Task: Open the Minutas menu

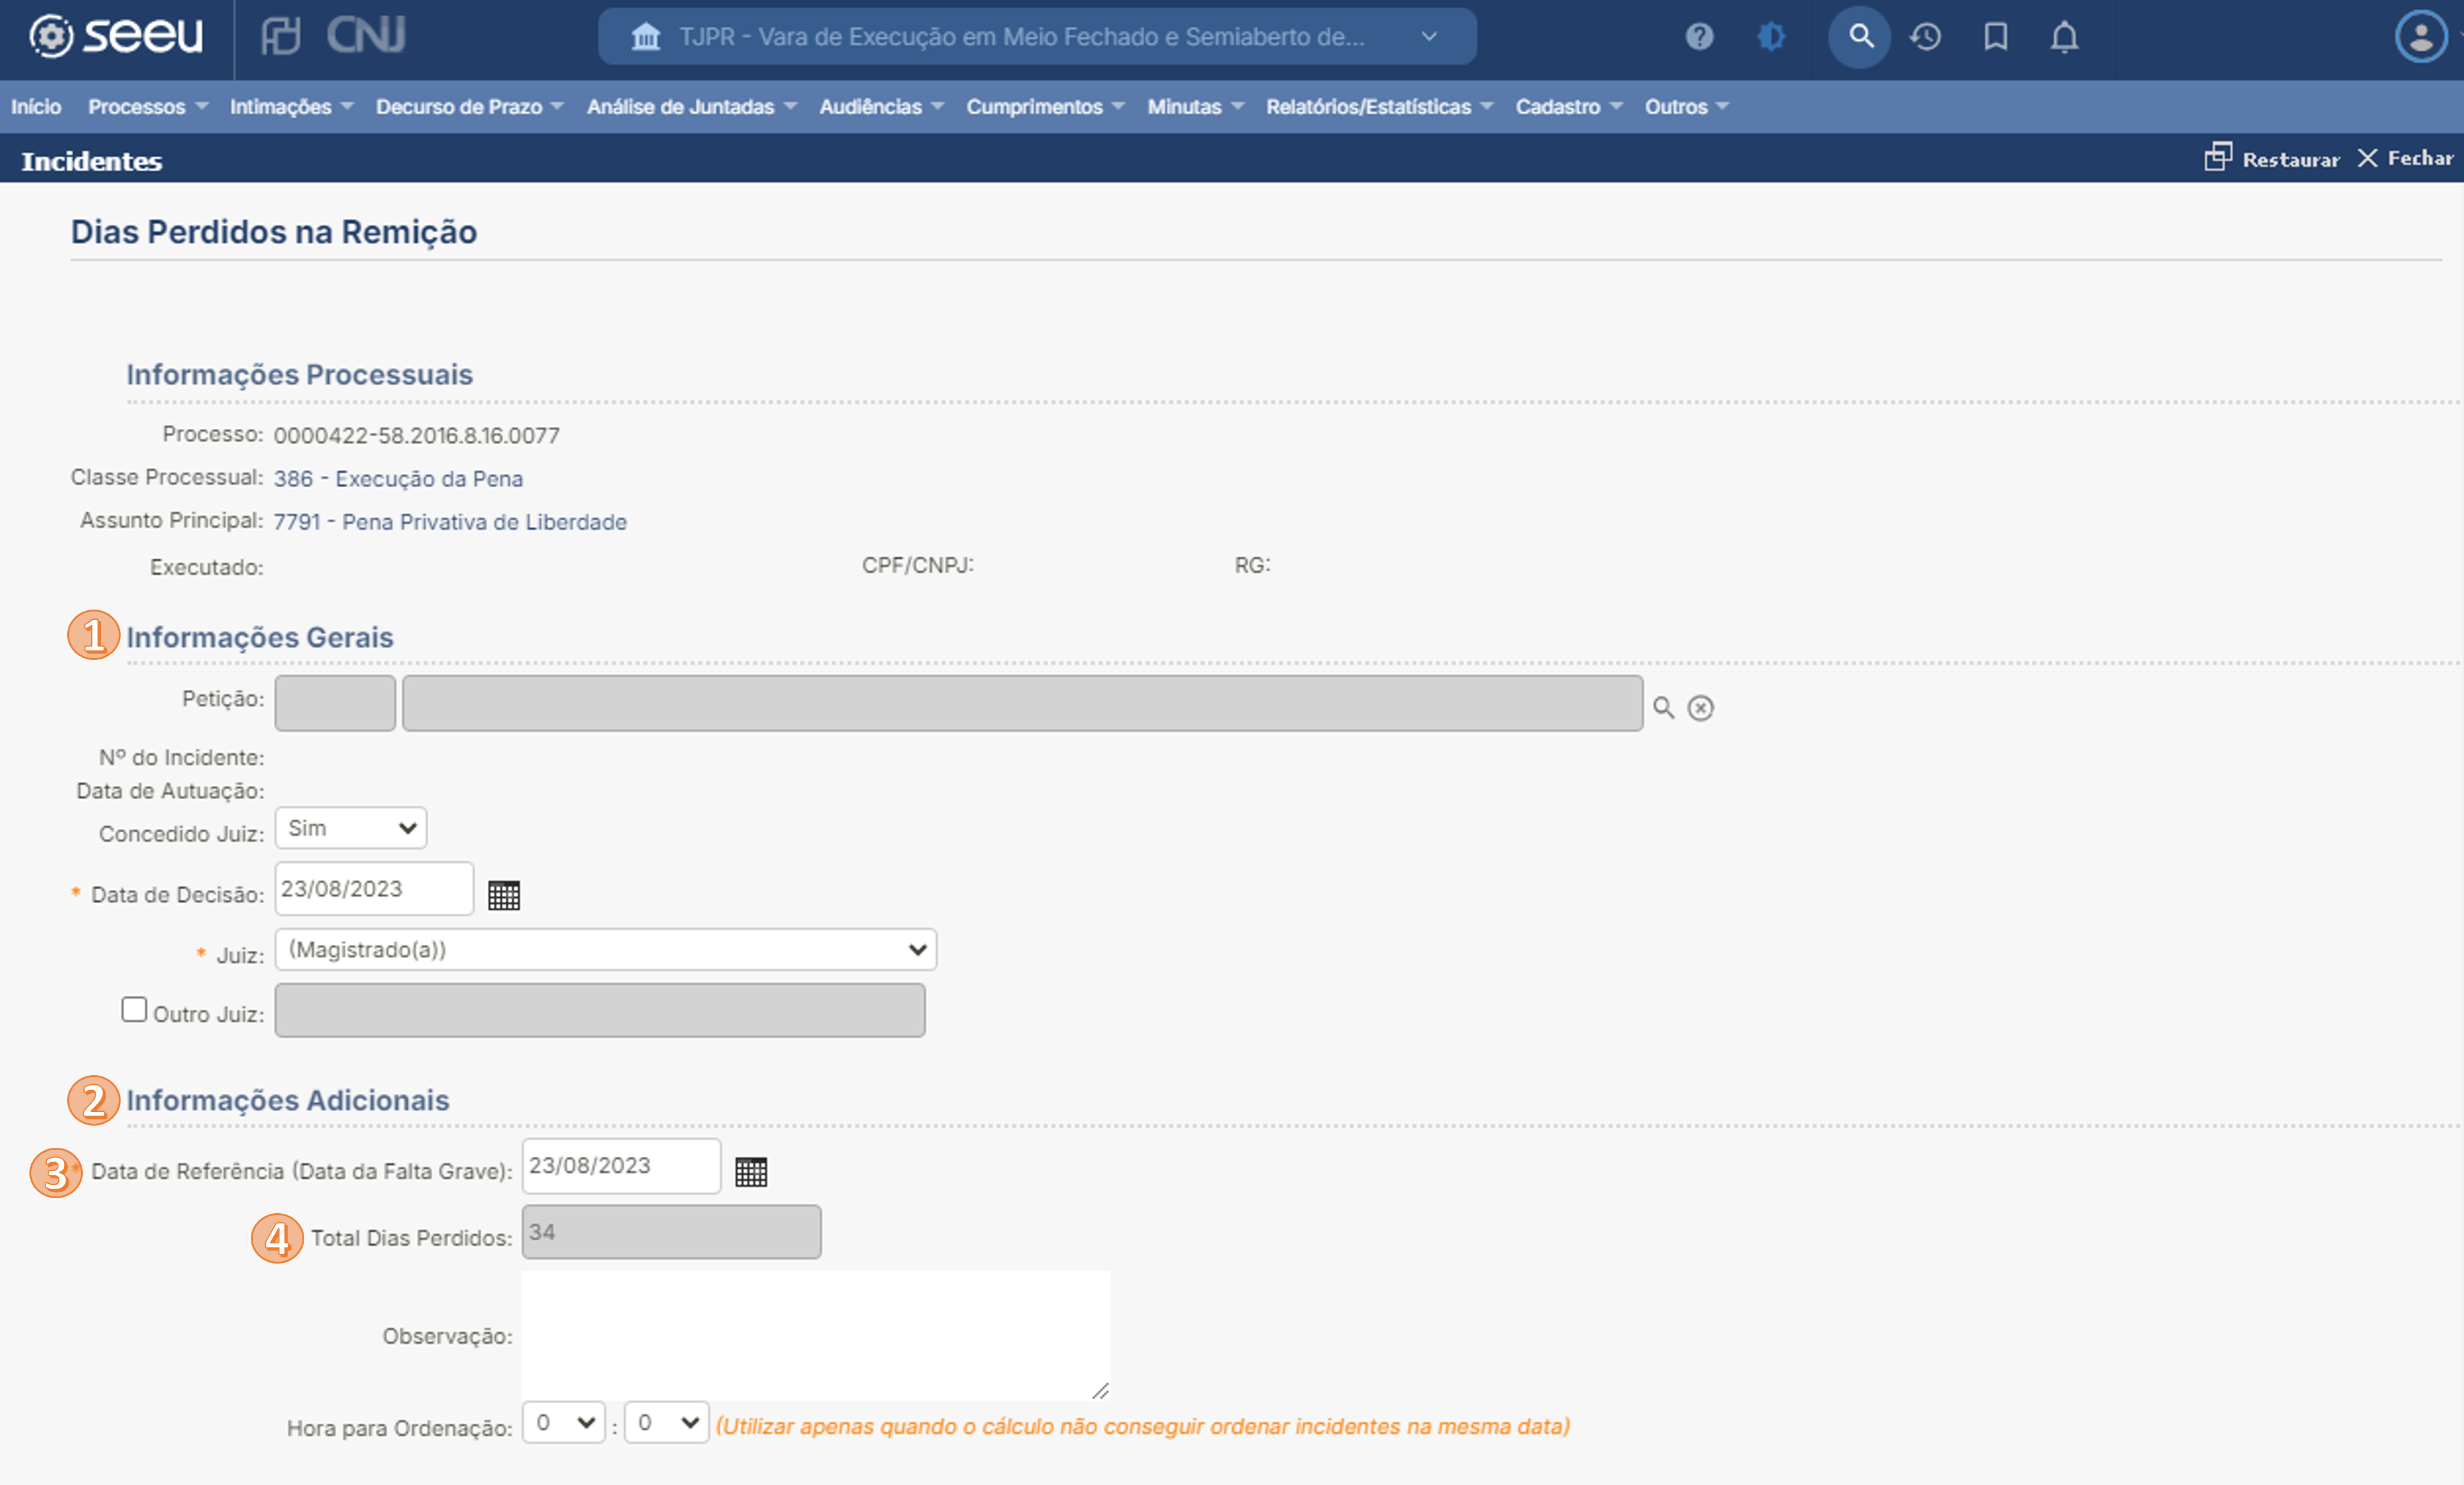Action: [x=1196, y=106]
